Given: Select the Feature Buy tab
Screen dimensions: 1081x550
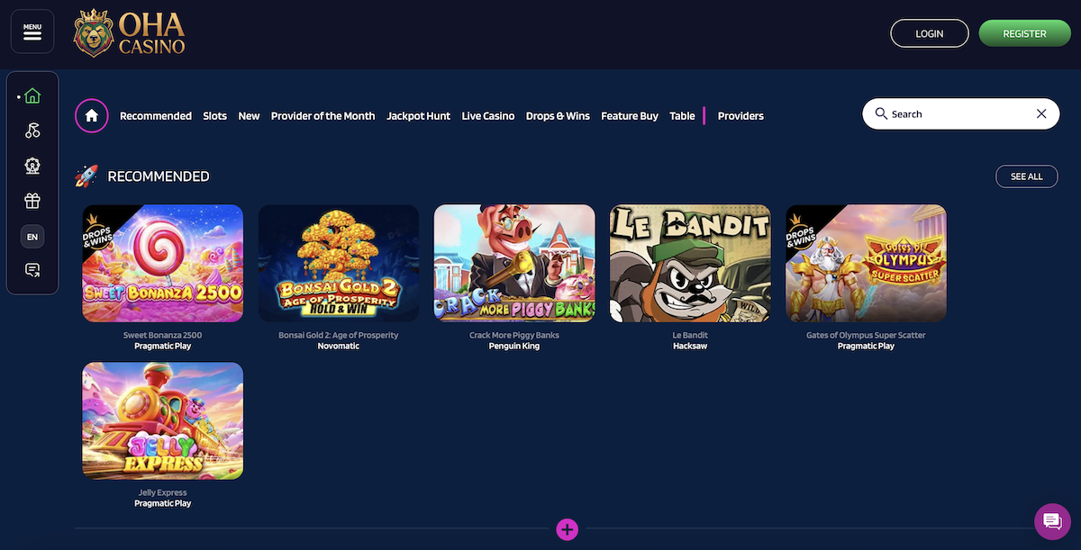Looking at the screenshot, I should click(x=630, y=116).
